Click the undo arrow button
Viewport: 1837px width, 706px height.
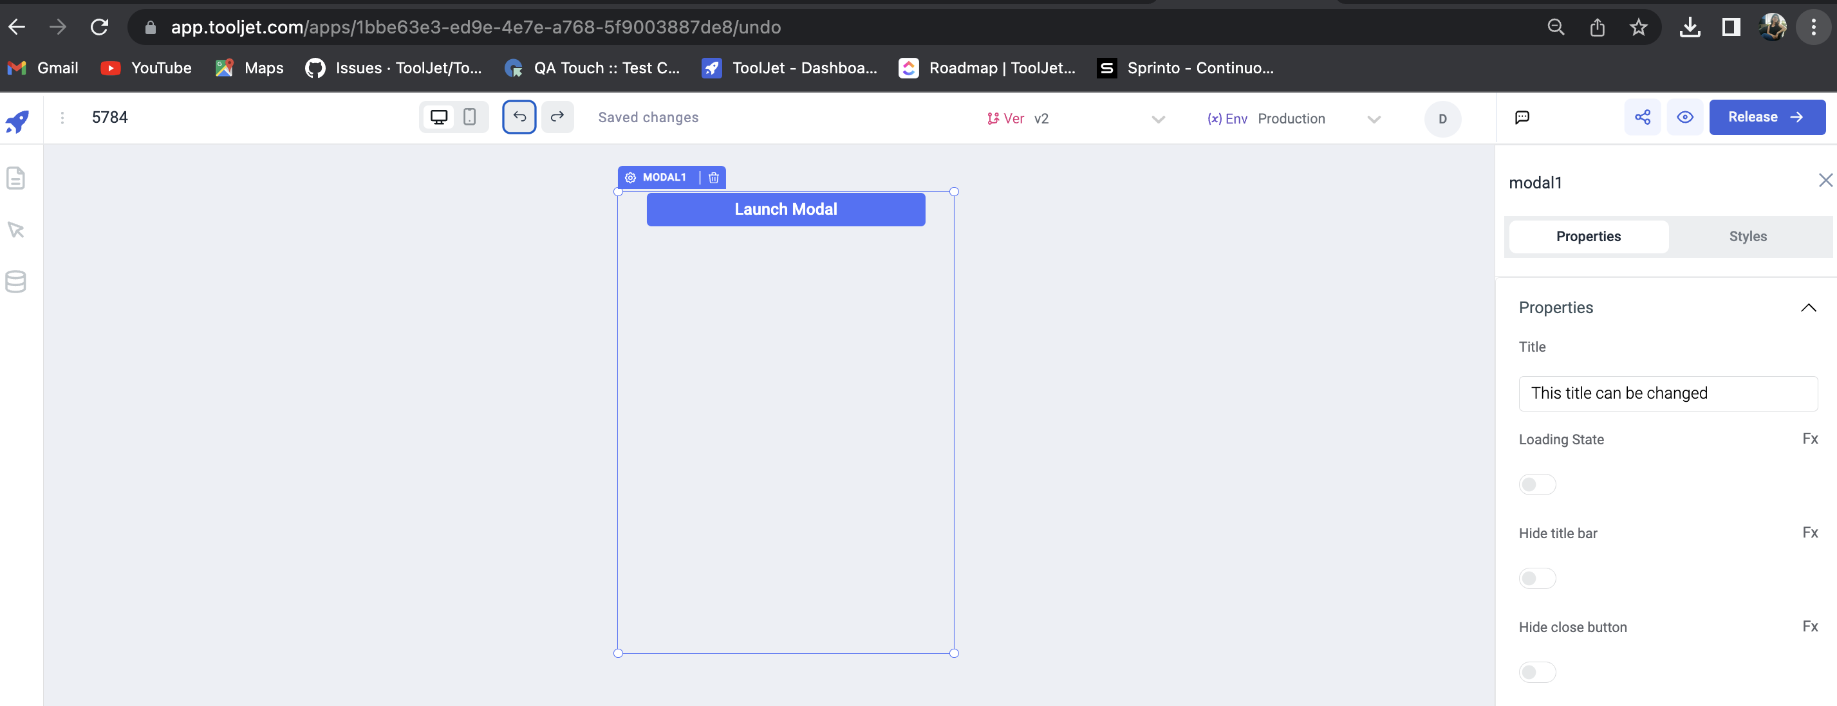tap(519, 117)
